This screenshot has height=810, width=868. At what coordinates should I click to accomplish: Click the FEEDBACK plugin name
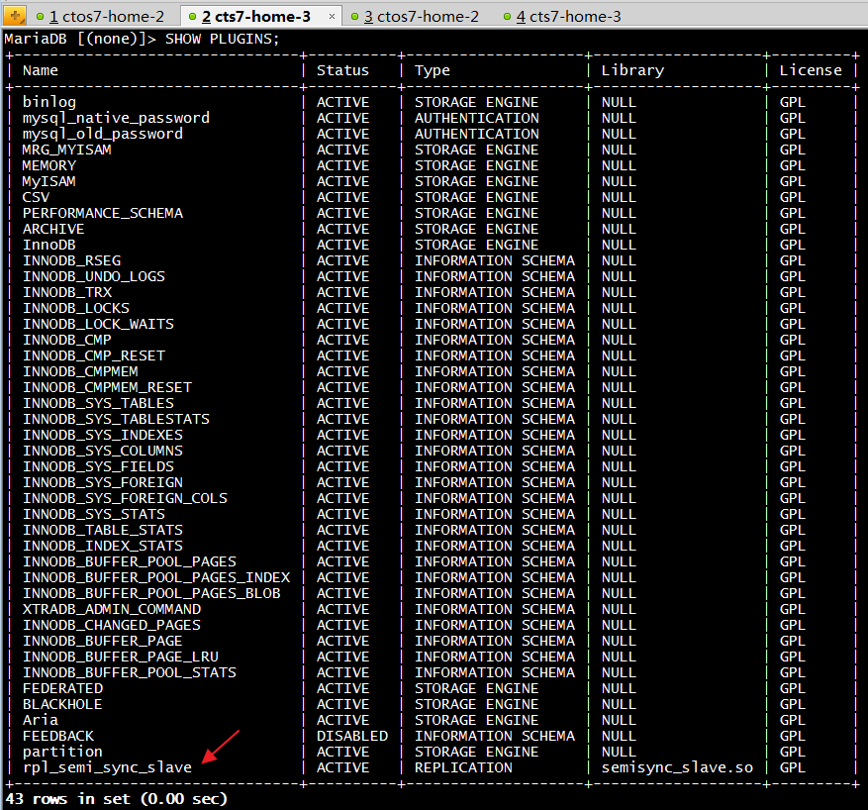(58, 736)
